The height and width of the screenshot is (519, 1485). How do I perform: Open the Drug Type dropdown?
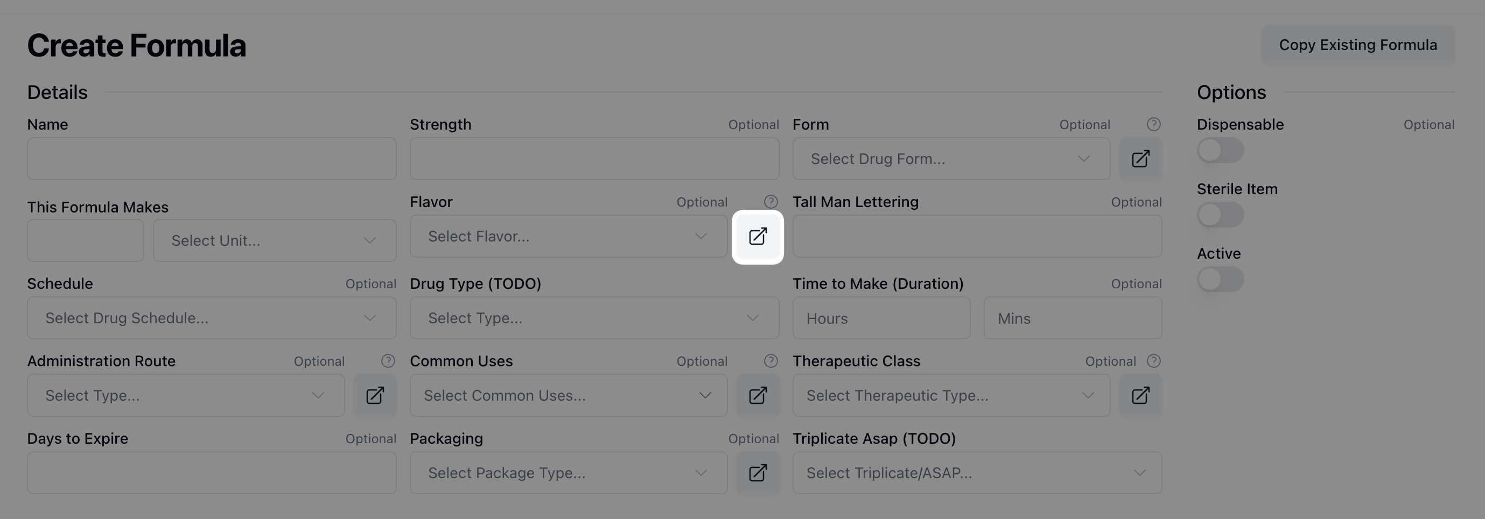594,318
